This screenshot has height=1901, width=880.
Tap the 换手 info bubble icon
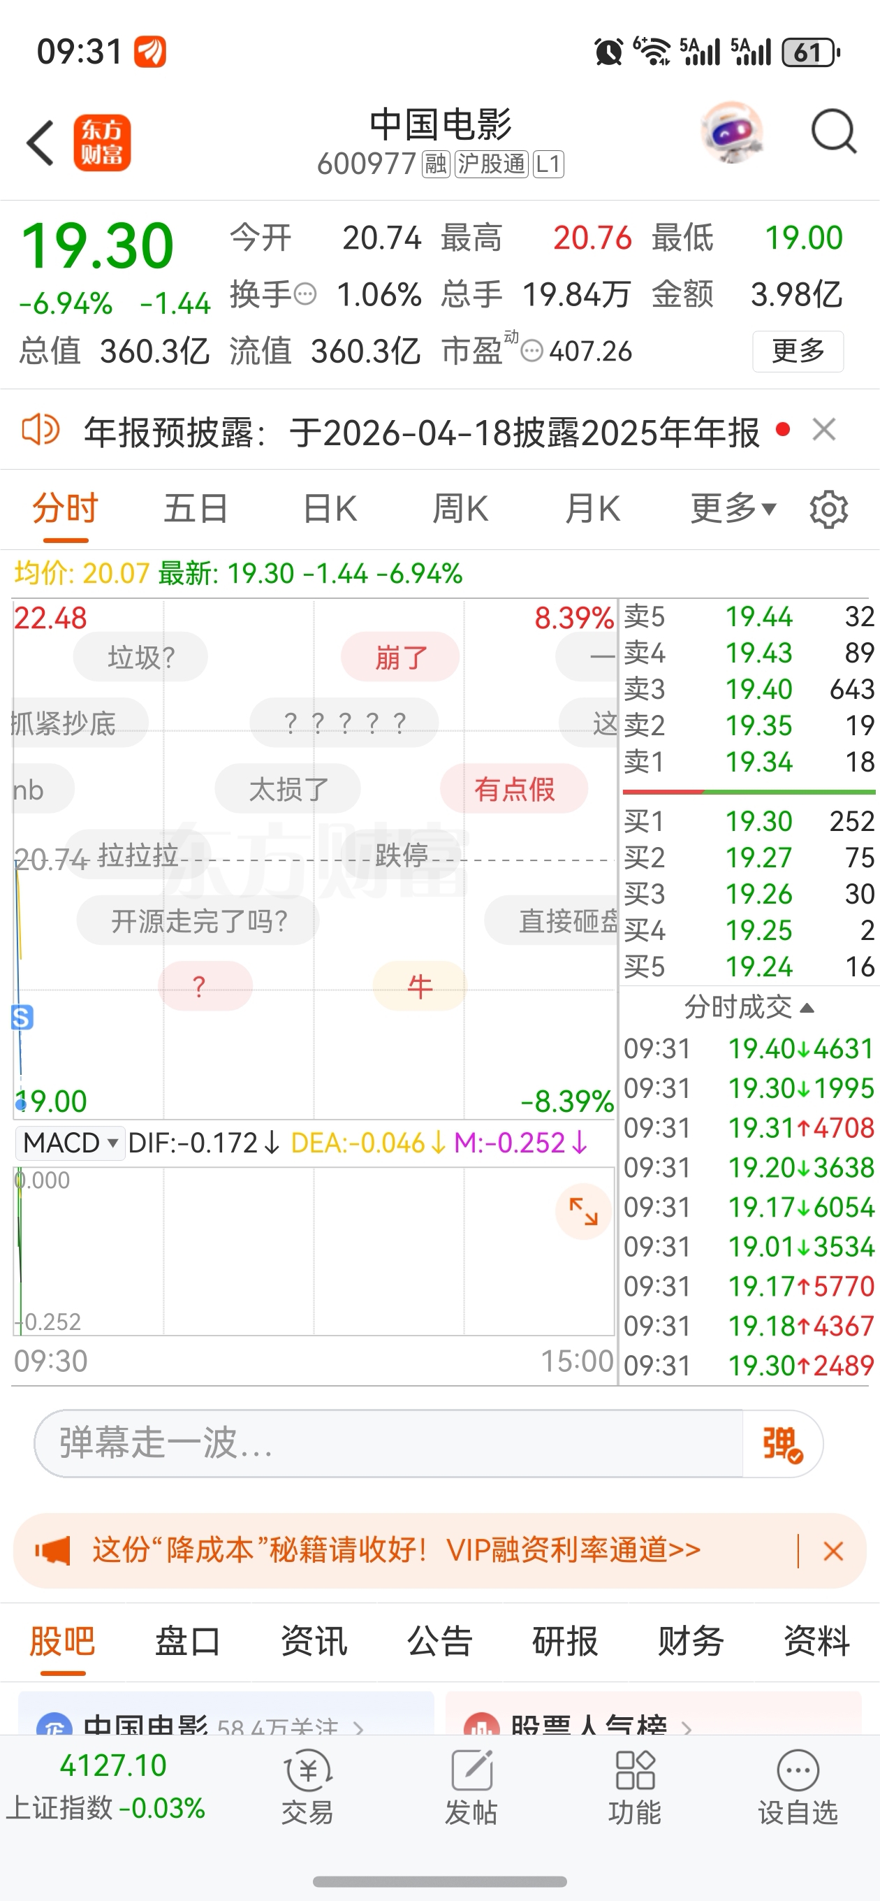pos(305,294)
